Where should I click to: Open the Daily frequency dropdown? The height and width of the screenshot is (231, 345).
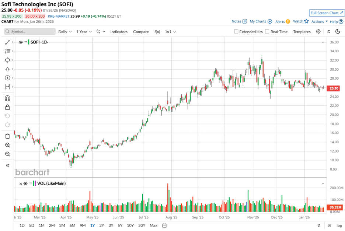tap(65, 32)
